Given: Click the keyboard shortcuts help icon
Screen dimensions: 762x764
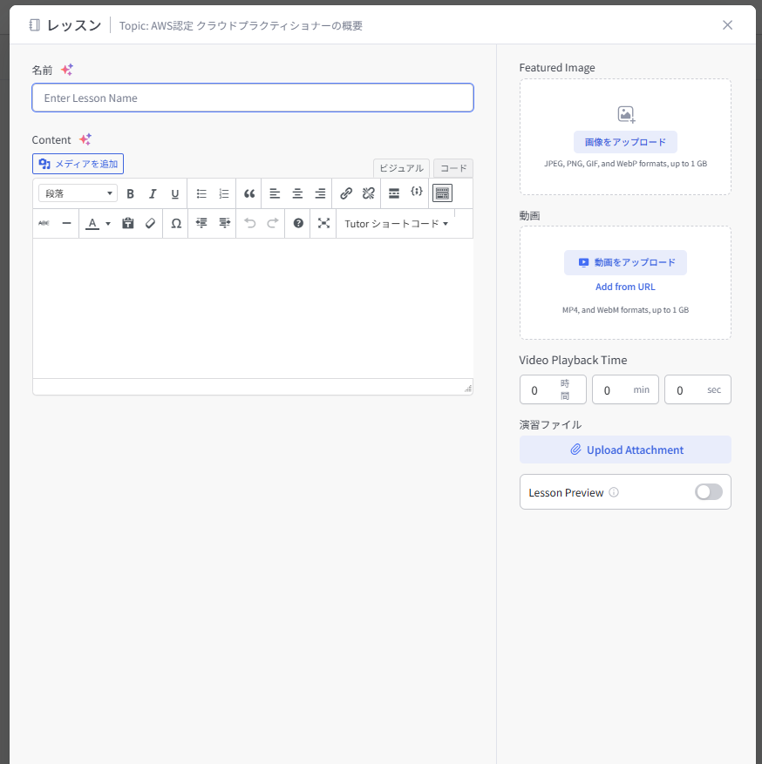Looking at the screenshot, I should pyautogui.click(x=298, y=223).
